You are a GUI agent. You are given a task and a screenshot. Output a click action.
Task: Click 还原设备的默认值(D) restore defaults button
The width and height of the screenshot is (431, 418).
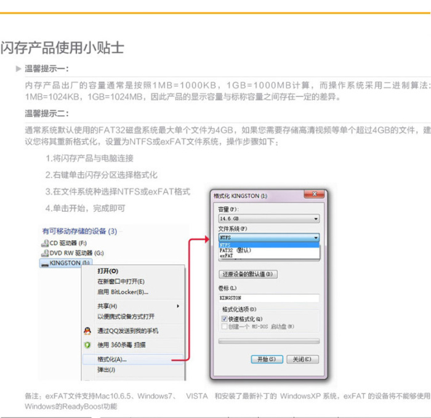click(x=248, y=275)
